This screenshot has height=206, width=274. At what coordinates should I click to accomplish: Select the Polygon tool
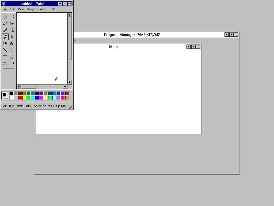click(x=12, y=57)
